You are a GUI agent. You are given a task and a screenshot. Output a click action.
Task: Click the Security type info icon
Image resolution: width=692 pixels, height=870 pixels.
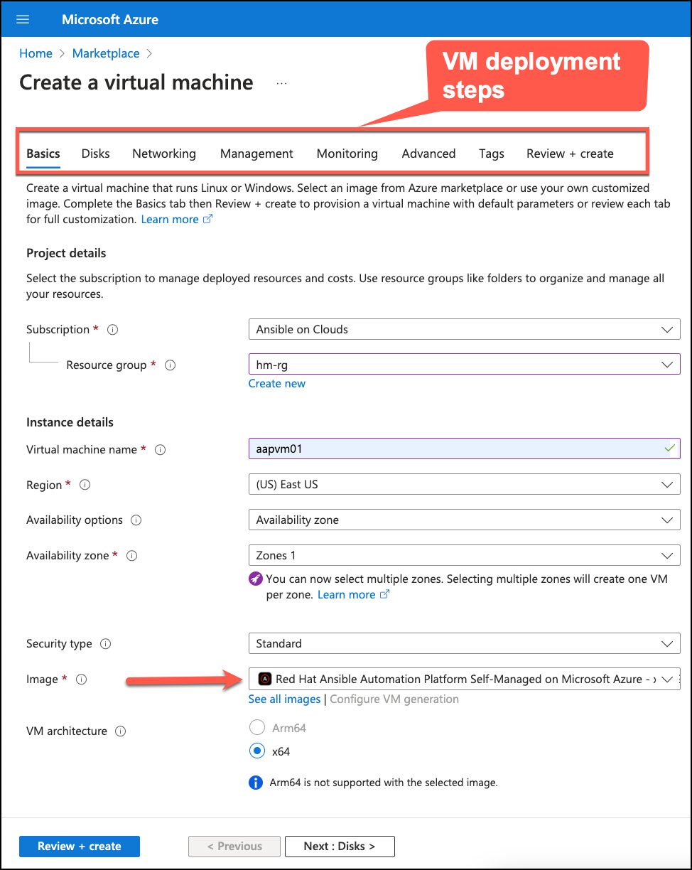click(105, 644)
